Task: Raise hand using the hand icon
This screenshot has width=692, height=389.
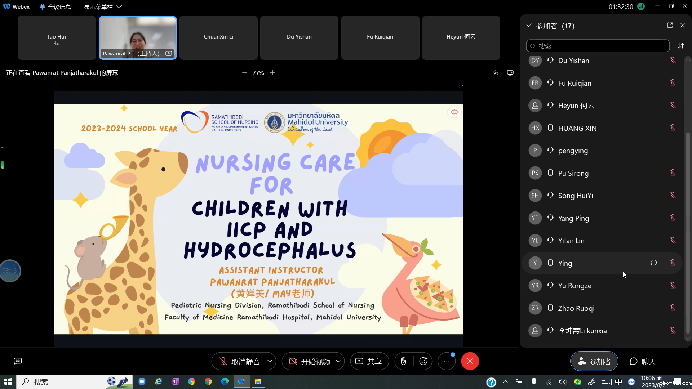Action: tap(403, 361)
